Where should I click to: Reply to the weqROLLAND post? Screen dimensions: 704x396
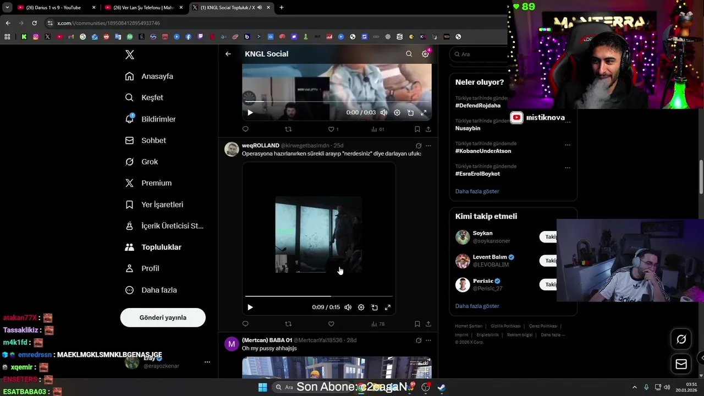tap(245, 324)
